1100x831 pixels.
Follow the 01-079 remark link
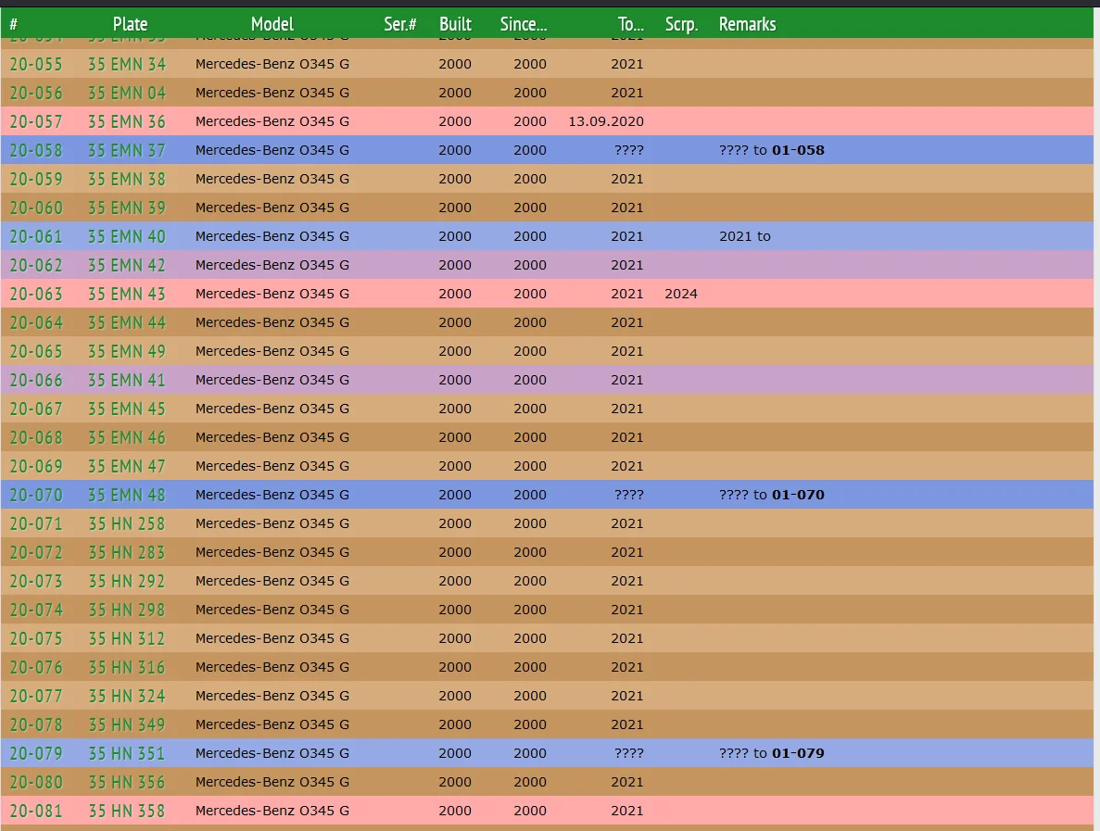pyautogui.click(x=797, y=753)
